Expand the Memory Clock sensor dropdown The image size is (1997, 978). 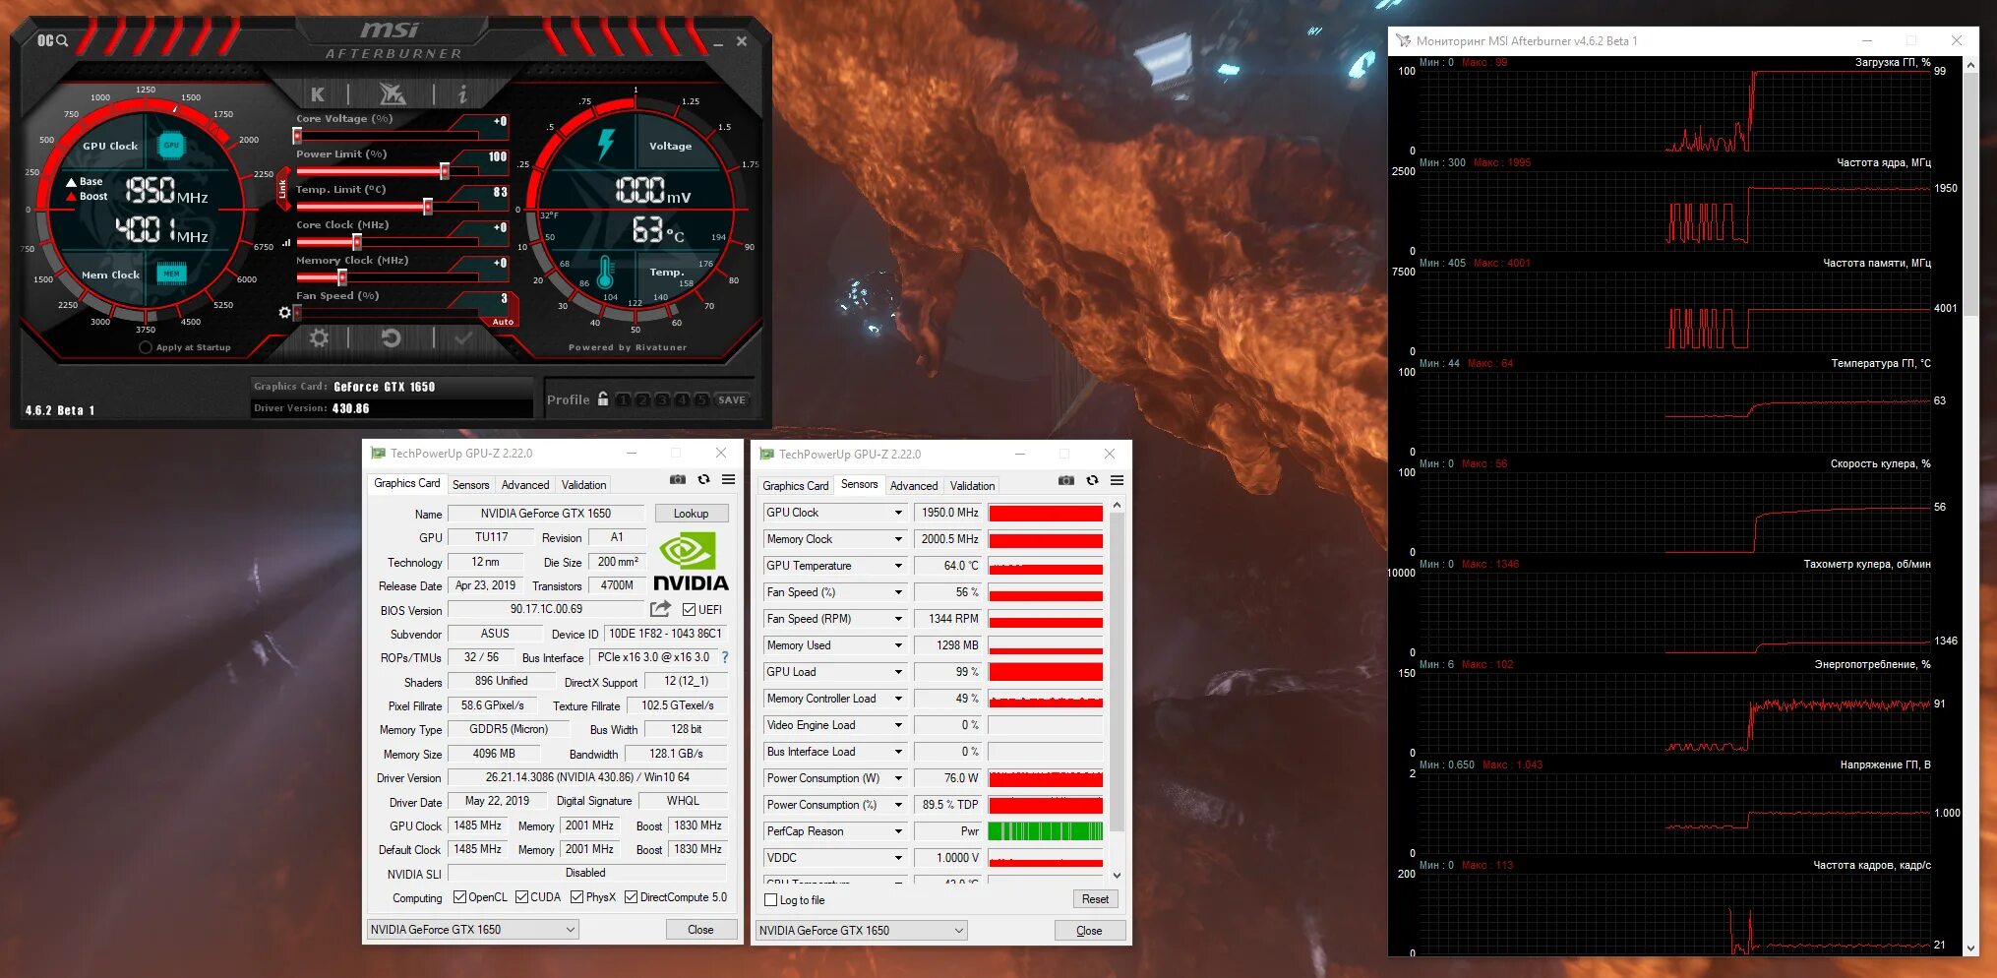[x=898, y=539]
